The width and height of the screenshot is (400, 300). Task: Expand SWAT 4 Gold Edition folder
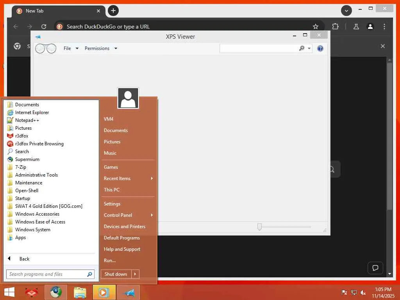point(48,206)
